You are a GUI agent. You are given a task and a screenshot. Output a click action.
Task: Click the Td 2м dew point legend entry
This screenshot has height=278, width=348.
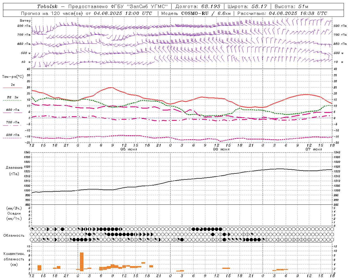click(x=13, y=97)
